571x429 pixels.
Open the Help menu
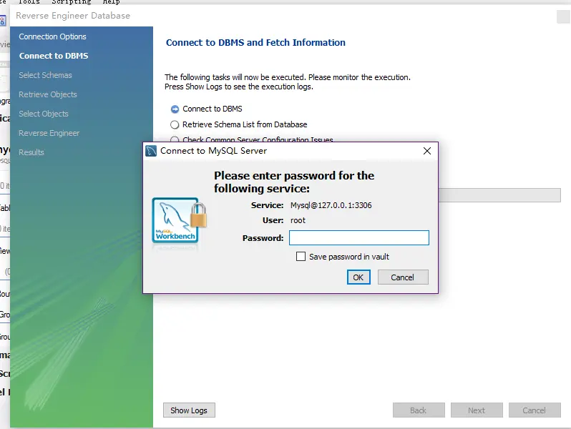[x=111, y=2]
